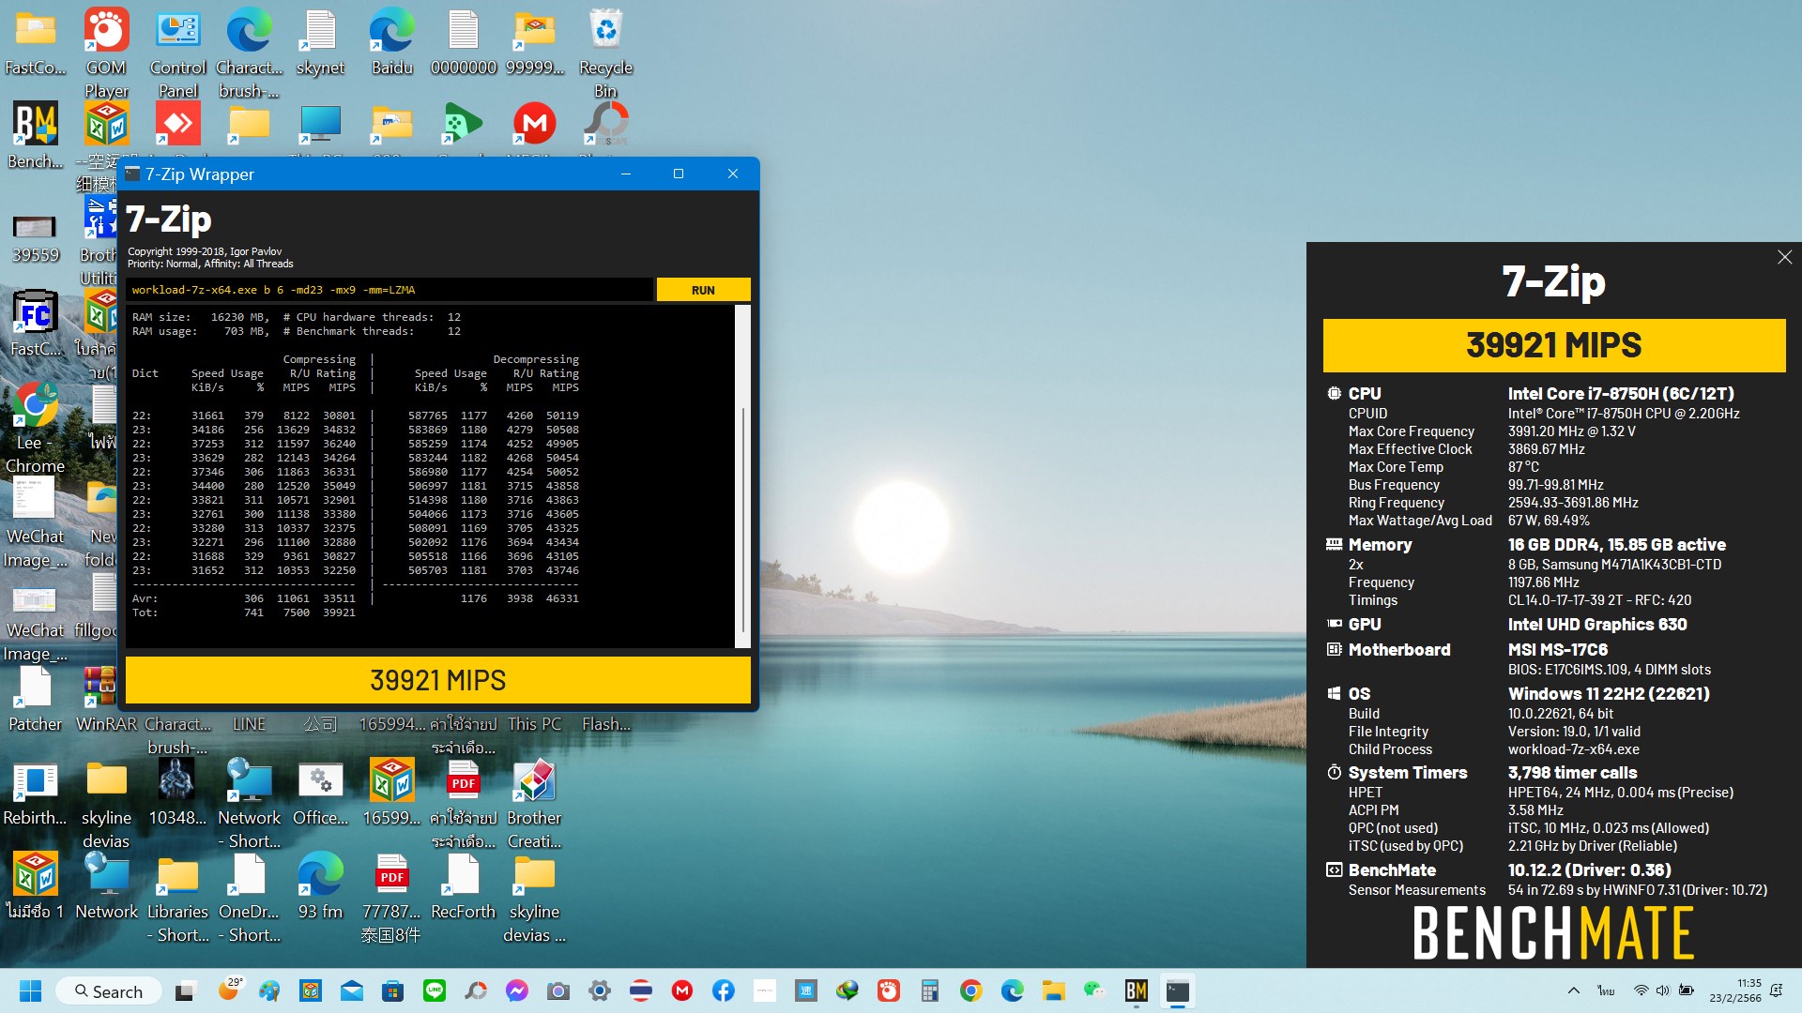The width and height of the screenshot is (1802, 1013).
Task: Show hidden system tray icons
Action: click(x=1574, y=990)
